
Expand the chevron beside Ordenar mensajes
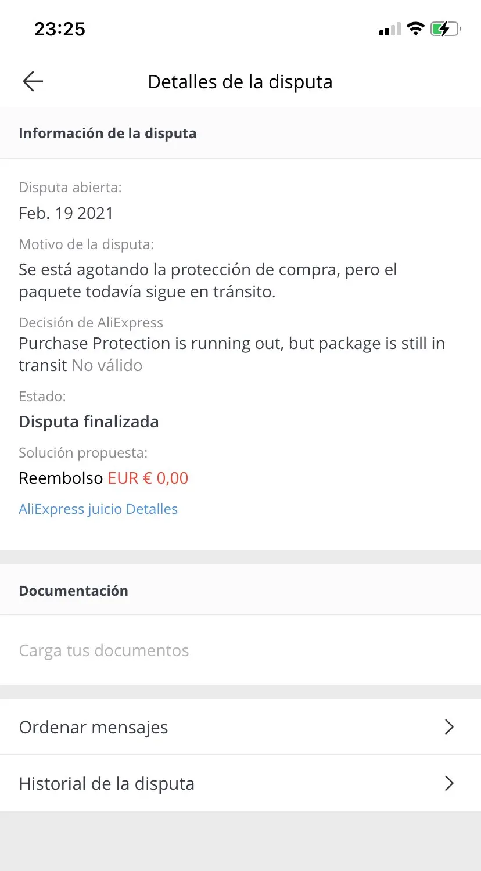coord(448,727)
